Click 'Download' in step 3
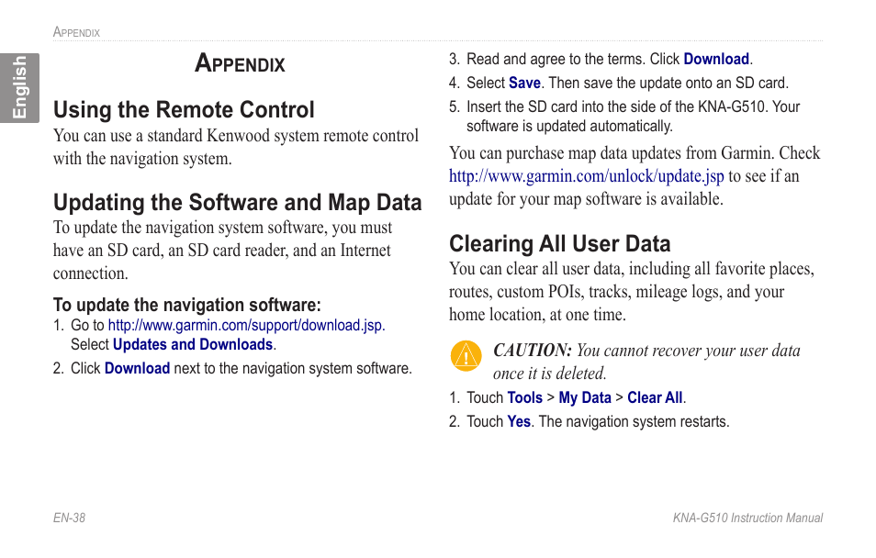This screenshot has height=558, width=876. [716, 60]
